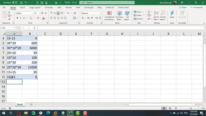206x116 pixels.
Task: Open the Font Color dropdown arrow
Action: pyautogui.click(x=46, y=18)
